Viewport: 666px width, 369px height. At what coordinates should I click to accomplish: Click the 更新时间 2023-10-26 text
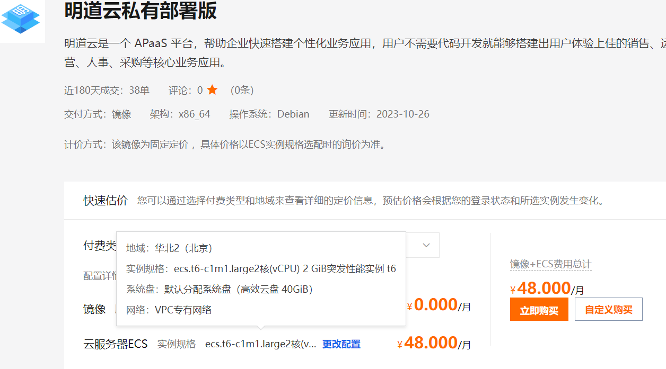pos(379,114)
